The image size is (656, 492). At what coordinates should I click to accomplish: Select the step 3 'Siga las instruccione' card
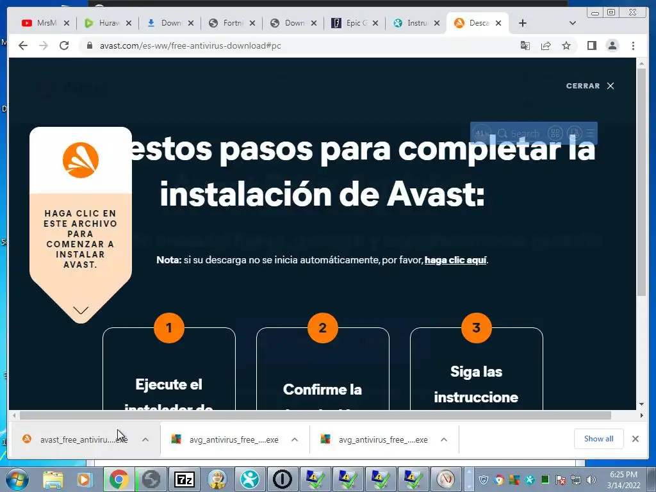[x=476, y=368]
